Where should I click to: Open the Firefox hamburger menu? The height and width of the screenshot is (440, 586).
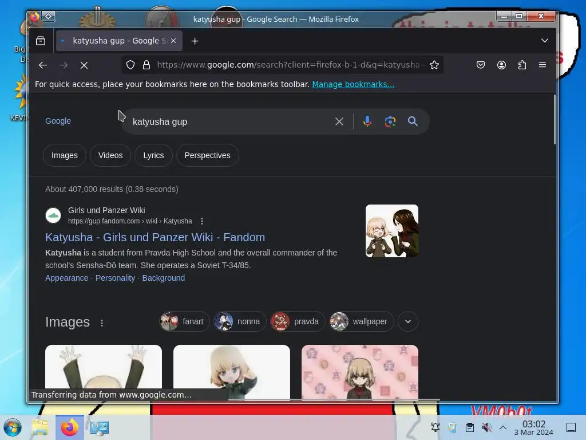tap(543, 65)
